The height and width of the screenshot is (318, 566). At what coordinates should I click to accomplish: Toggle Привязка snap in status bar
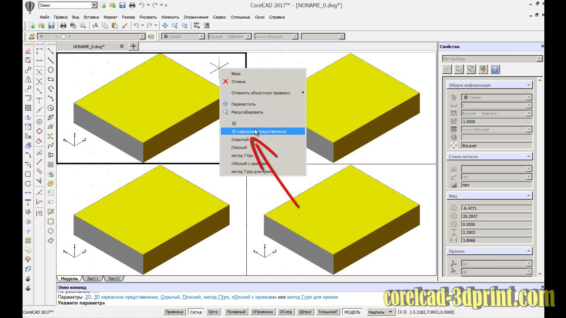point(174,312)
